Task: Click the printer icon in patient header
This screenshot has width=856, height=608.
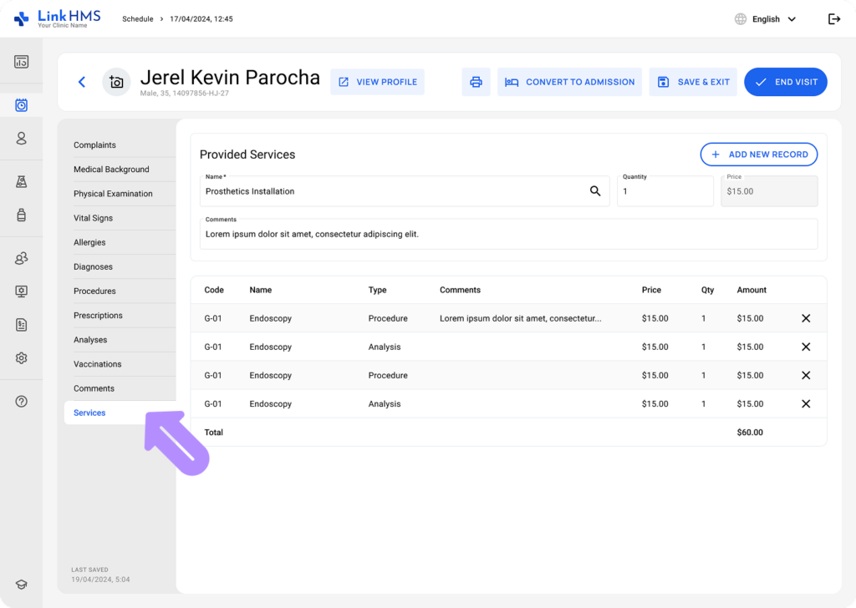Action: tap(476, 82)
